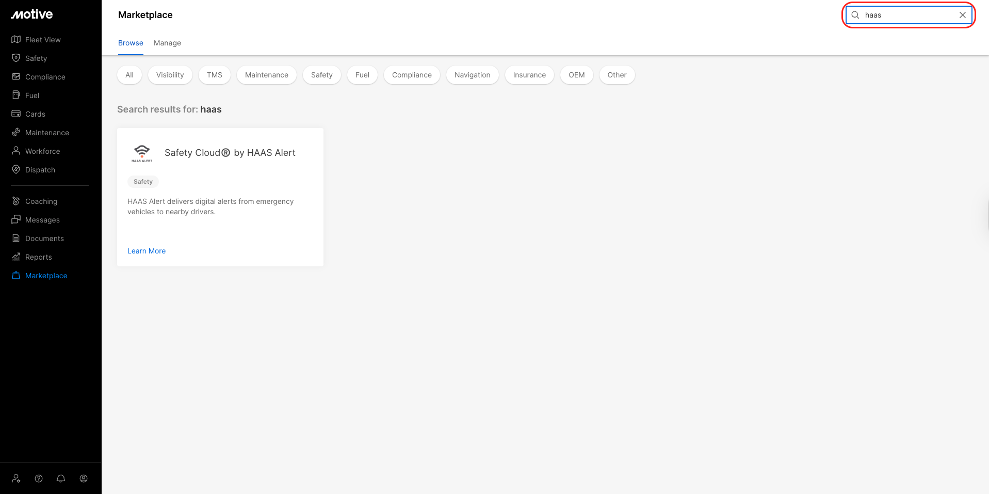Screen dimensions: 989x494
Task: Click the HAAS Alert logo
Action: tap(142, 153)
